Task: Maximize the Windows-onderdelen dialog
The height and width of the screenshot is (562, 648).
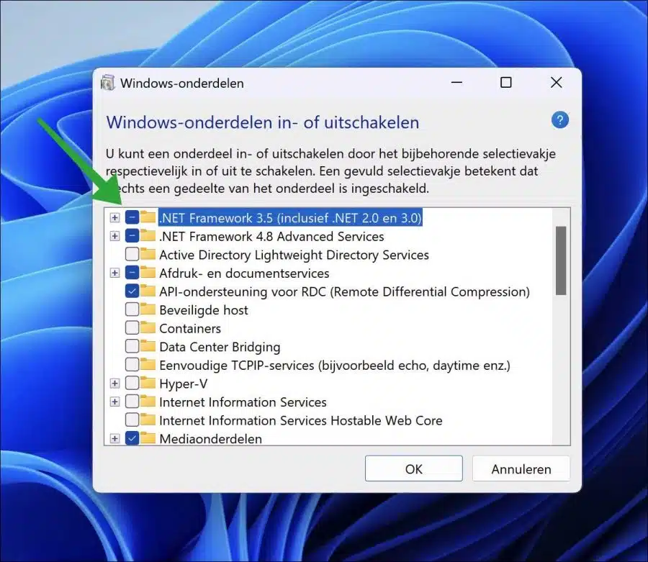Action: (506, 83)
